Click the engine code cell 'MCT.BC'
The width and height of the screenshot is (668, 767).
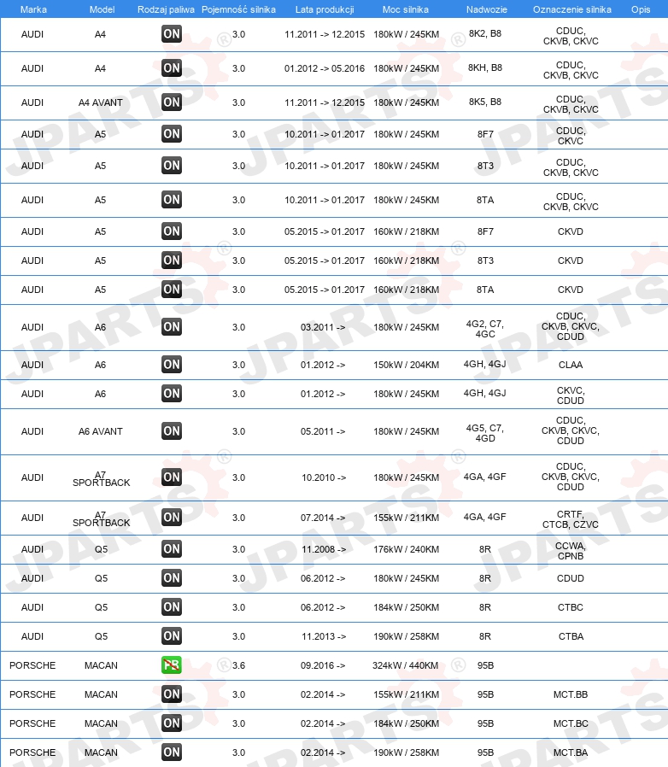pos(571,723)
